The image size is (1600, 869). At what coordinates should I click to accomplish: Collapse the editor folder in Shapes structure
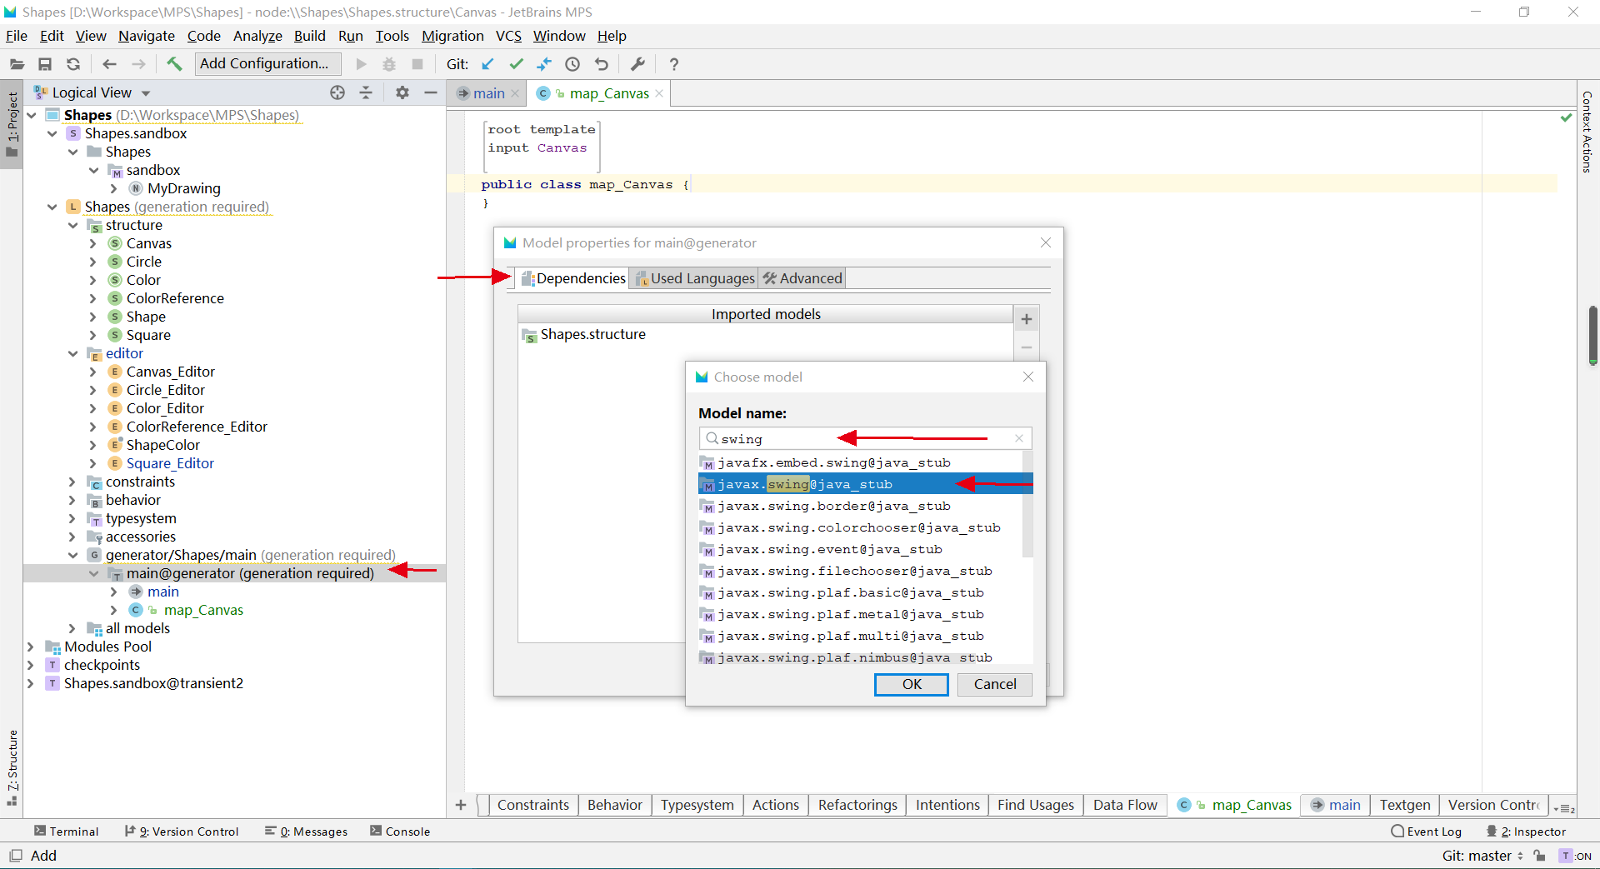click(x=73, y=353)
